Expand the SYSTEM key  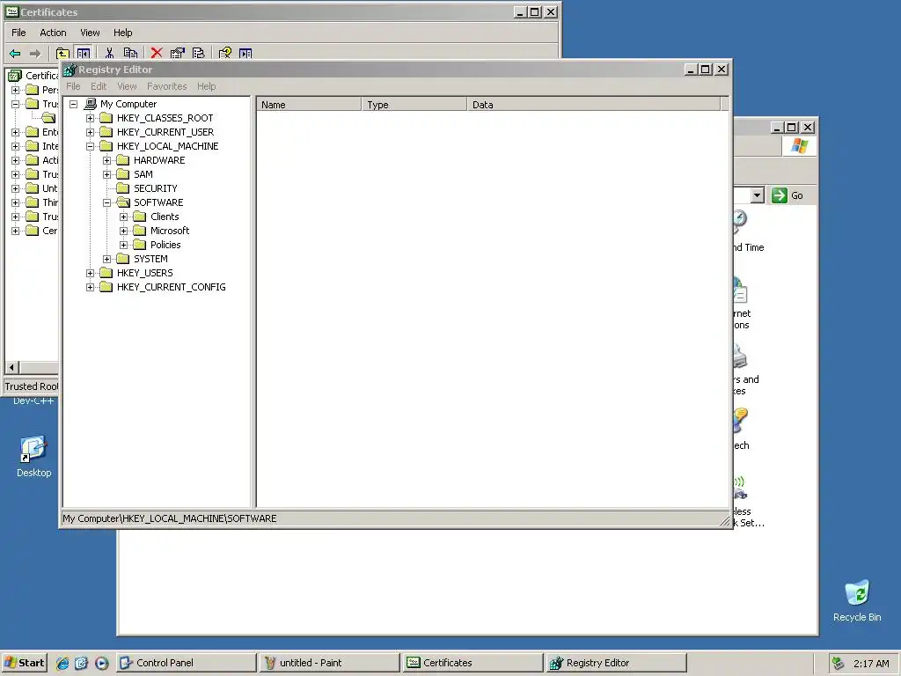[106, 260]
